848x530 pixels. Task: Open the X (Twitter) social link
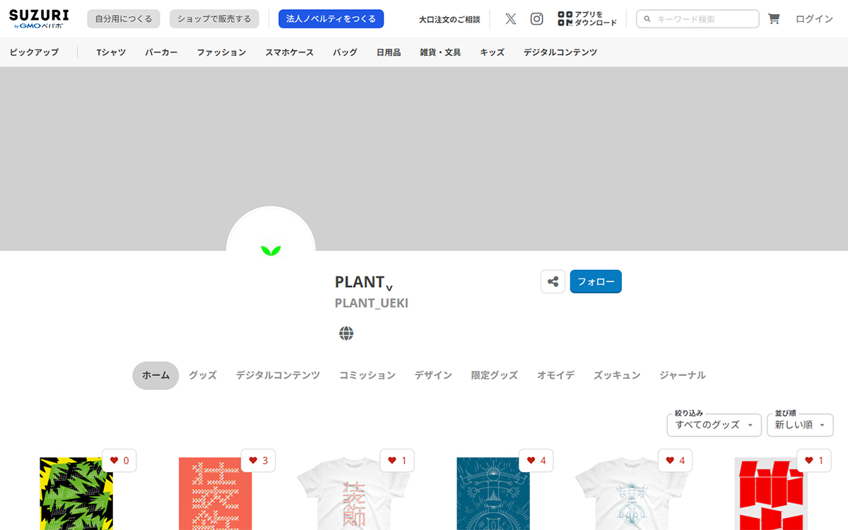click(x=510, y=19)
